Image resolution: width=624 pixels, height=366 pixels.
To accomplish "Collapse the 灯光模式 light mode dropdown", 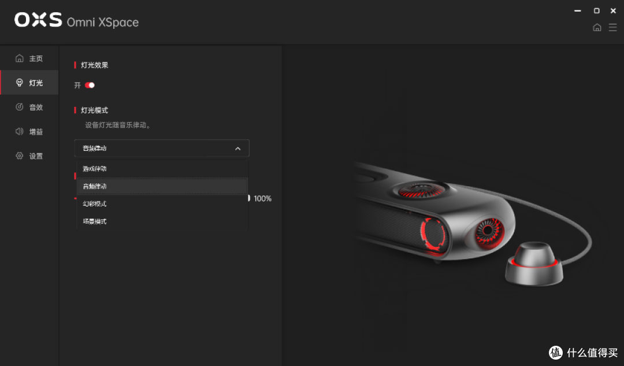I will pyautogui.click(x=162, y=148).
